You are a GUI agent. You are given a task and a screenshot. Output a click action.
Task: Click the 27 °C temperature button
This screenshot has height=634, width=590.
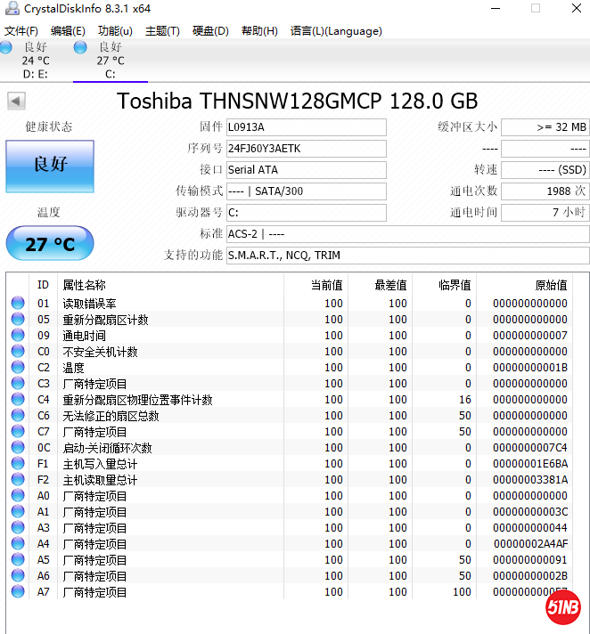pyautogui.click(x=51, y=243)
